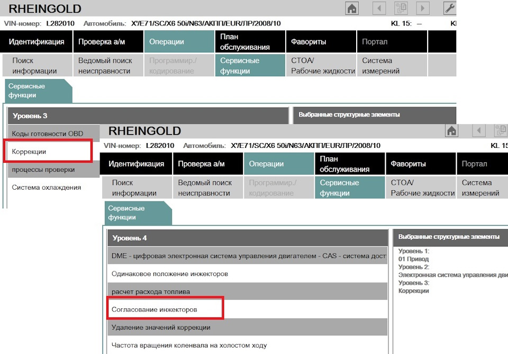
Task: Click VIN number L282010 in upper-left window
Action: coord(60,23)
